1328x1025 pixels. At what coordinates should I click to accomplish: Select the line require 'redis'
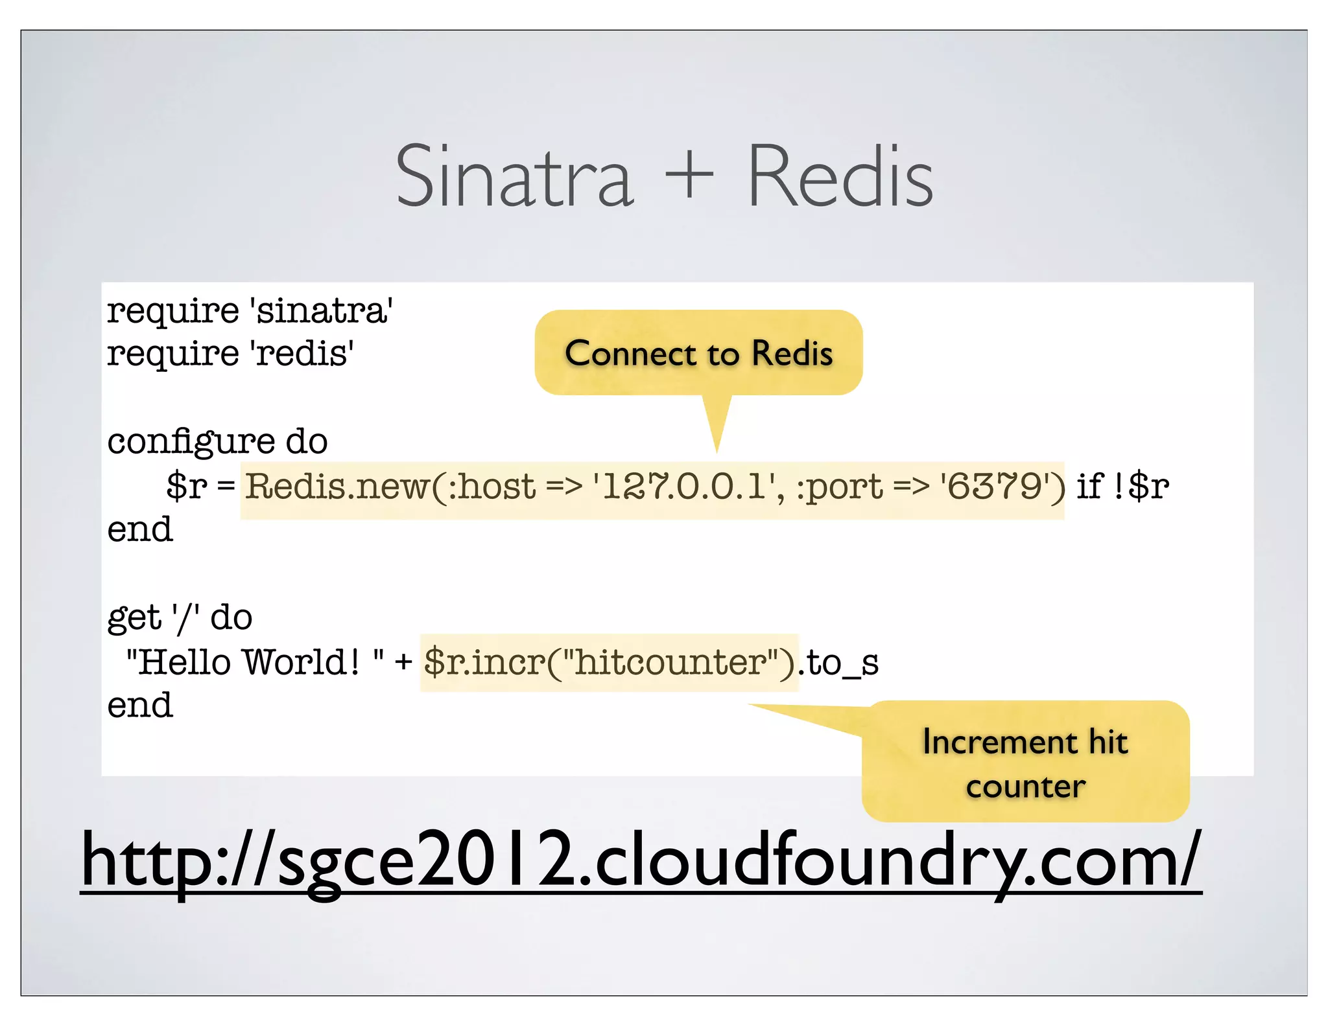coord(230,354)
